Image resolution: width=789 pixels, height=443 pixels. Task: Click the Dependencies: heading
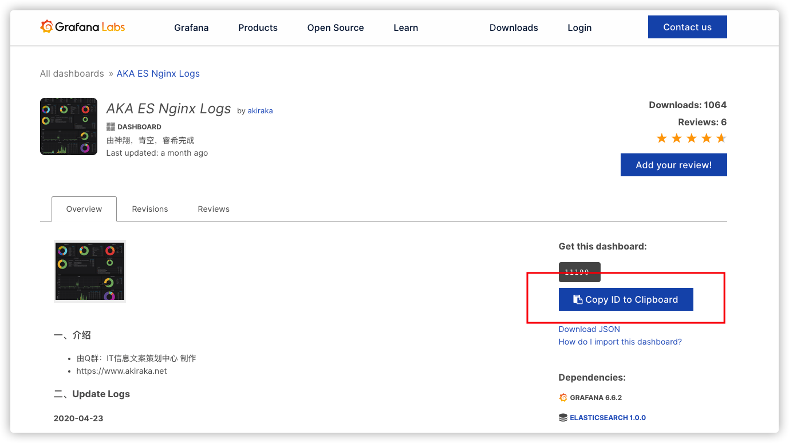[x=592, y=377]
